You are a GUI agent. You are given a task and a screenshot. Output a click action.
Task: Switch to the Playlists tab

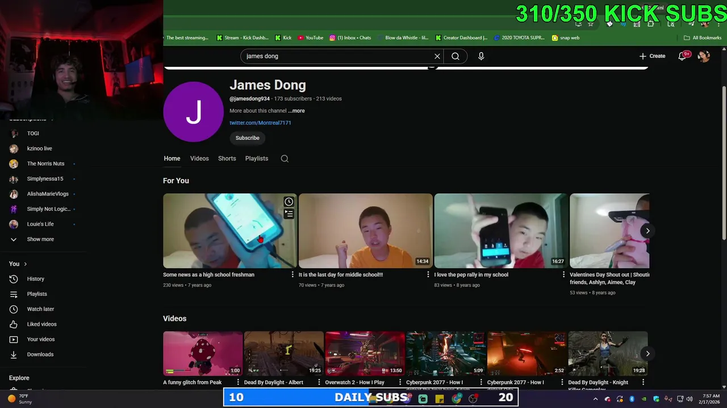point(257,159)
